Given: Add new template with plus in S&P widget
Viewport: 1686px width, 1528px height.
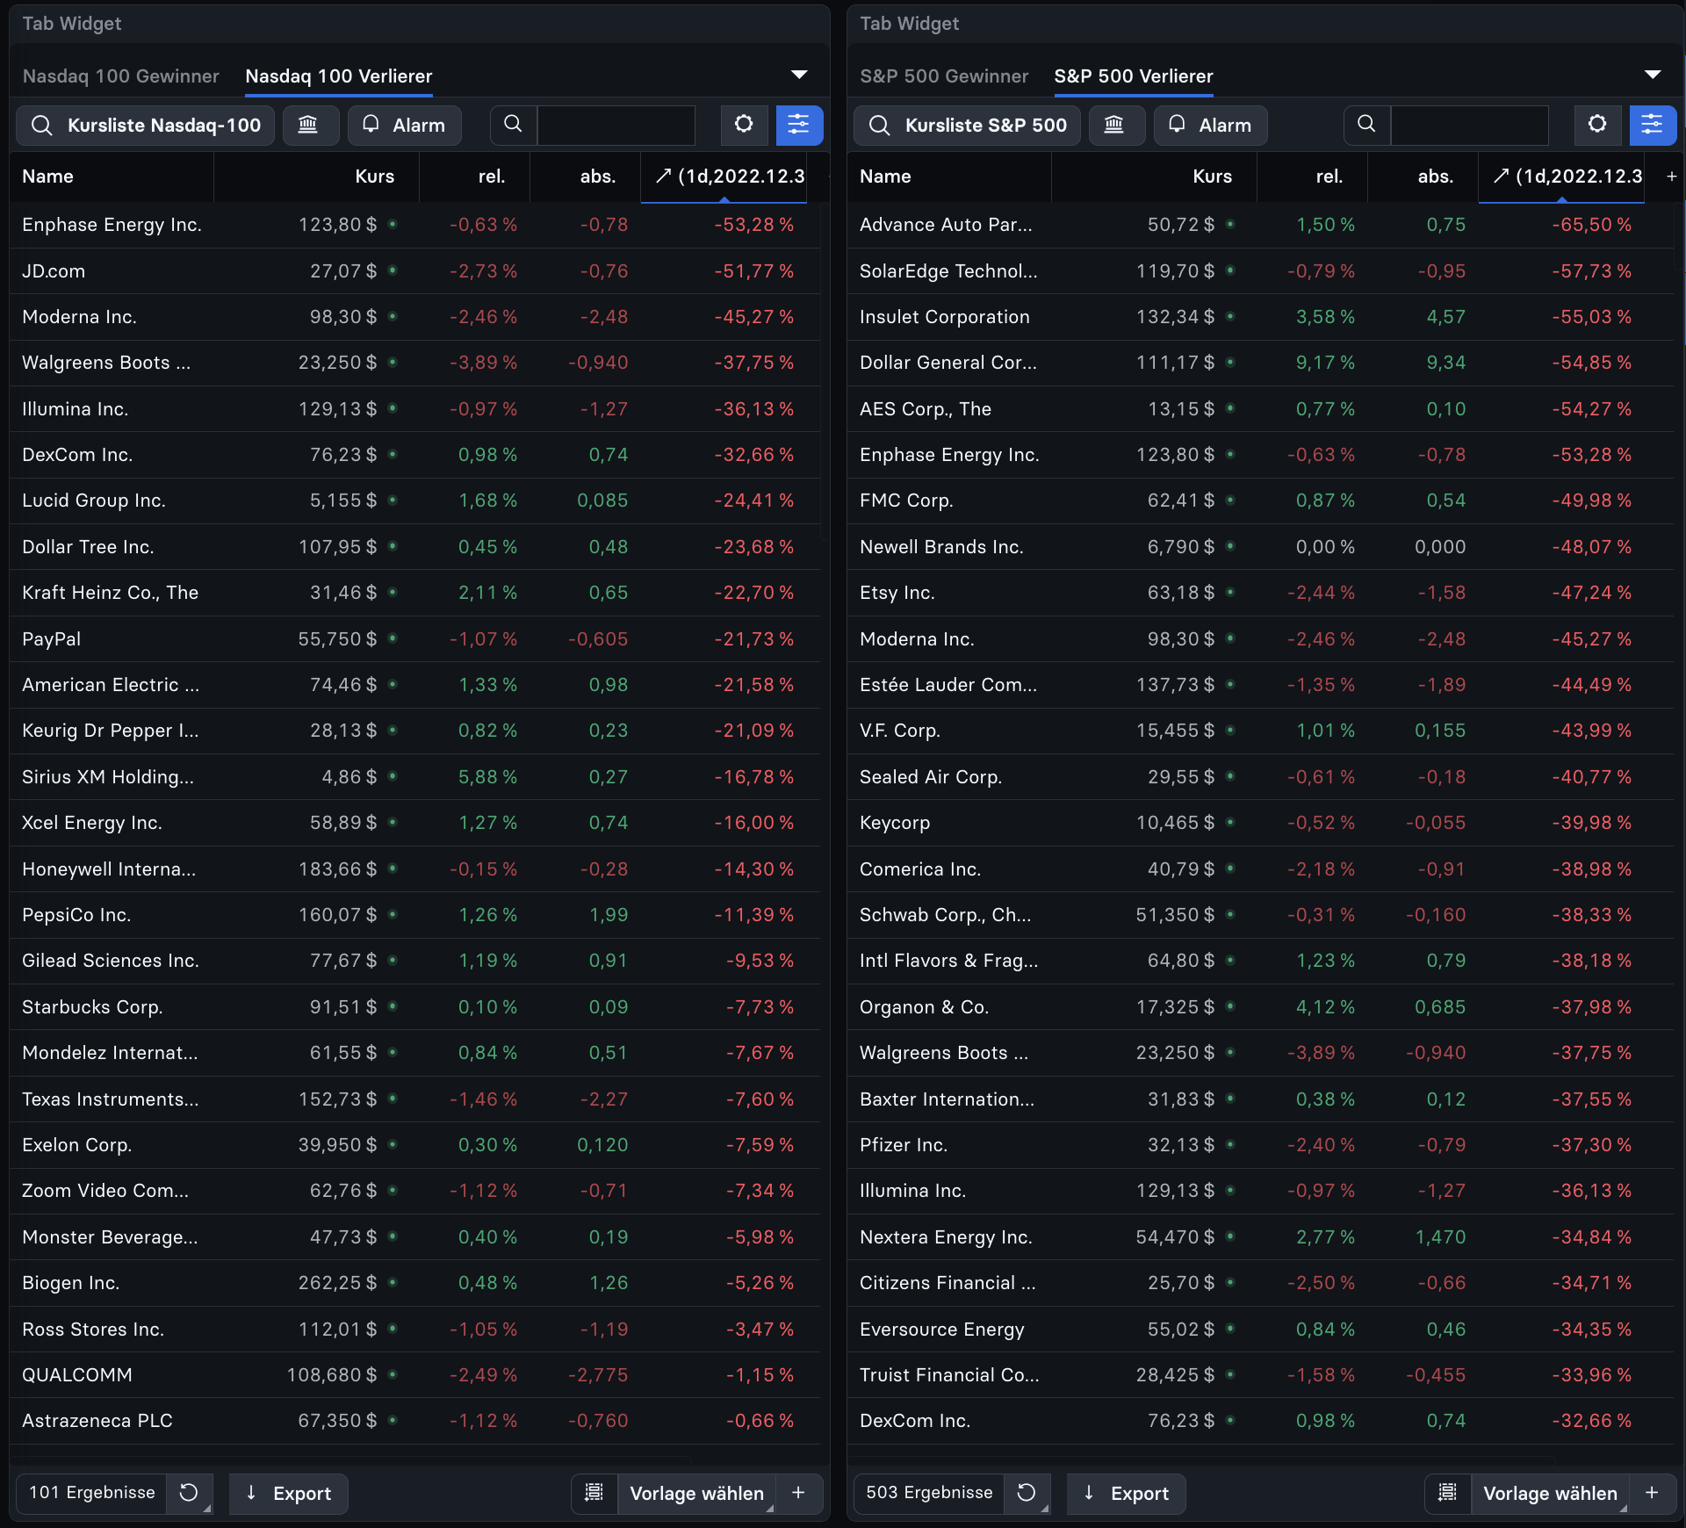Looking at the screenshot, I should click(1653, 1493).
